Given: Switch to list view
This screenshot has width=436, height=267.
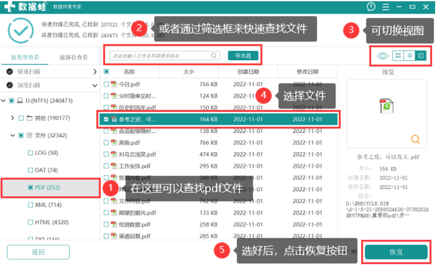Looking at the screenshot, I should pos(409,55).
